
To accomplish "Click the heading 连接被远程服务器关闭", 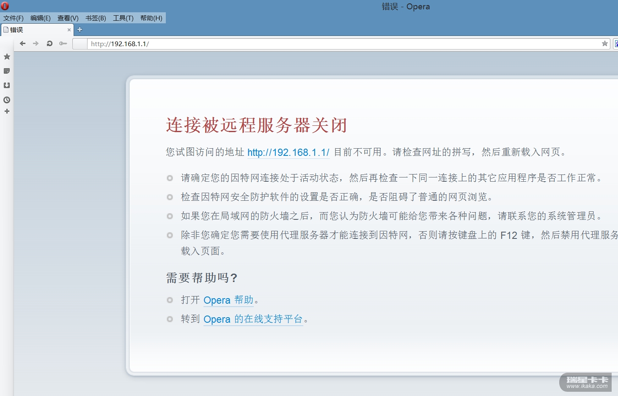I will (x=256, y=125).
